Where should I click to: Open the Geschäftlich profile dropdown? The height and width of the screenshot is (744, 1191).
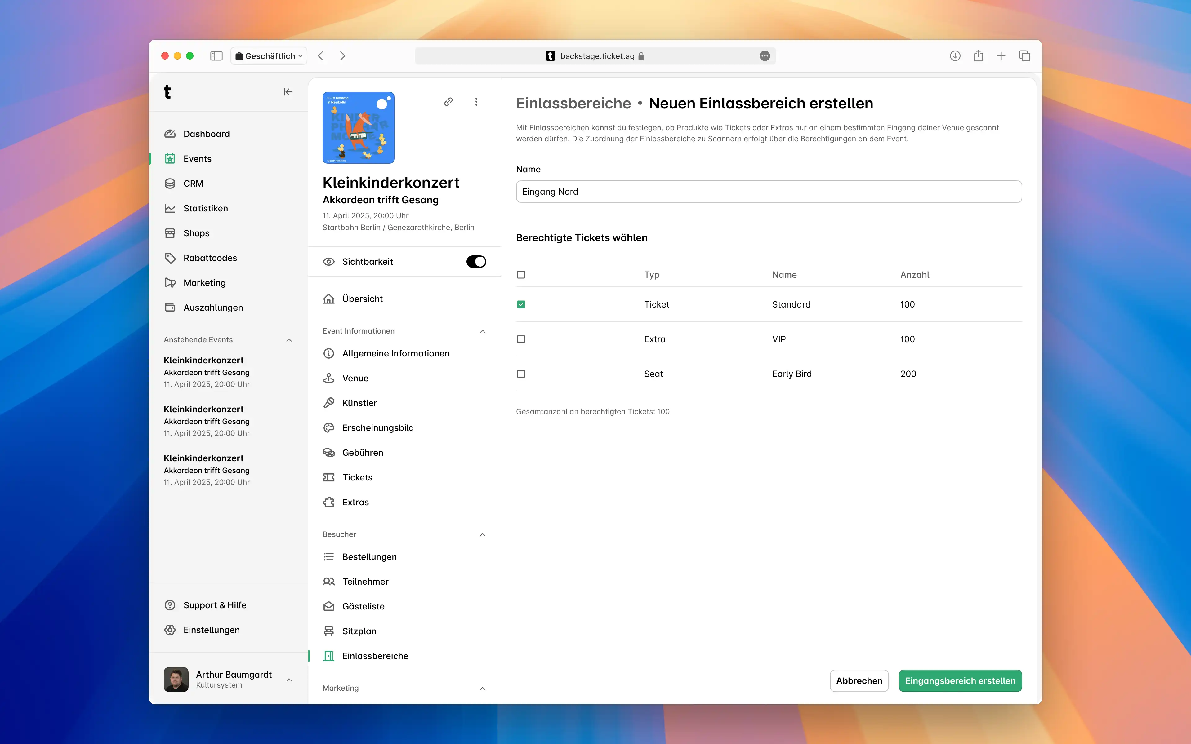[x=269, y=56]
